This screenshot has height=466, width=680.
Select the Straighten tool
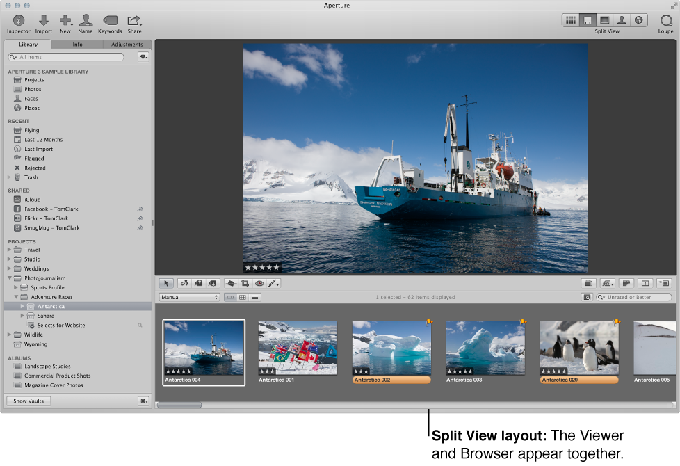(232, 283)
